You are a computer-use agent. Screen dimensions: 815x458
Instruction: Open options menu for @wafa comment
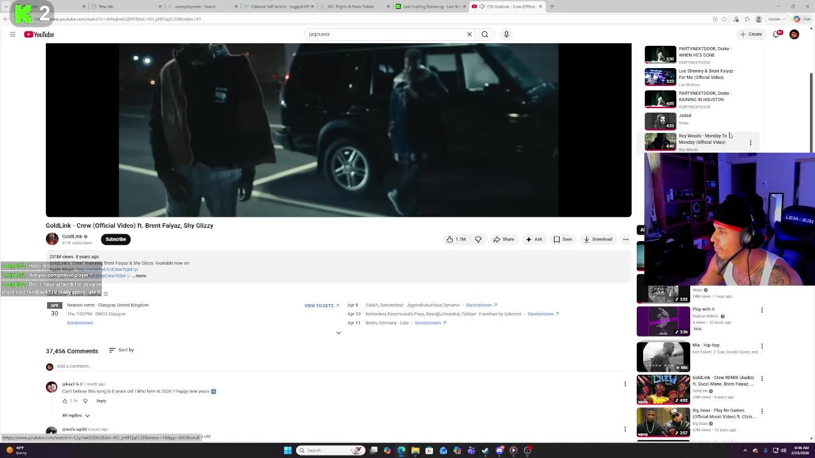(x=625, y=429)
